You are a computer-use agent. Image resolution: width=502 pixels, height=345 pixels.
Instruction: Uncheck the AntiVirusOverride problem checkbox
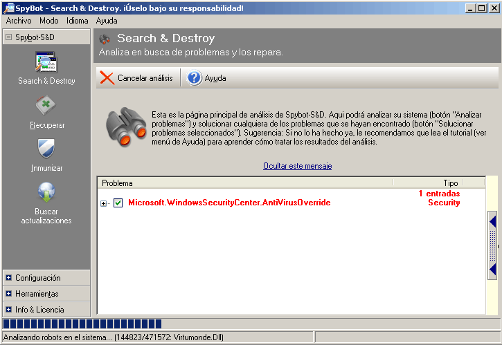[118, 203]
